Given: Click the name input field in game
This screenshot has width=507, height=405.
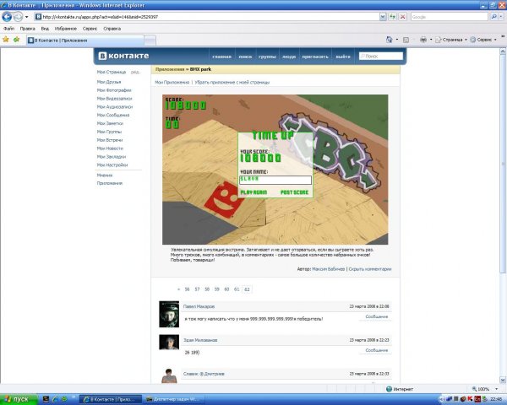Looking at the screenshot, I should click(x=275, y=179).
